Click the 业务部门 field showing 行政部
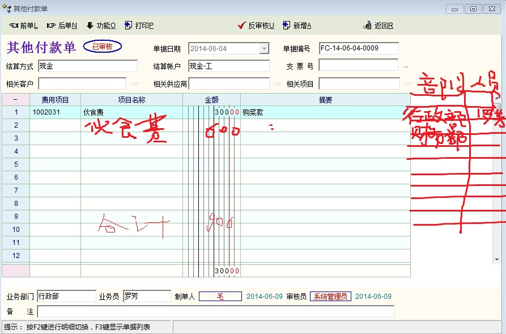This screenshot has width=506, height=334. (x=66, y=296)
